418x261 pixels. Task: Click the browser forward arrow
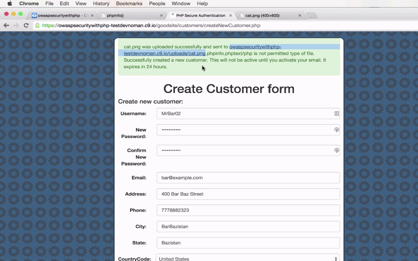[x=16, y=25]
